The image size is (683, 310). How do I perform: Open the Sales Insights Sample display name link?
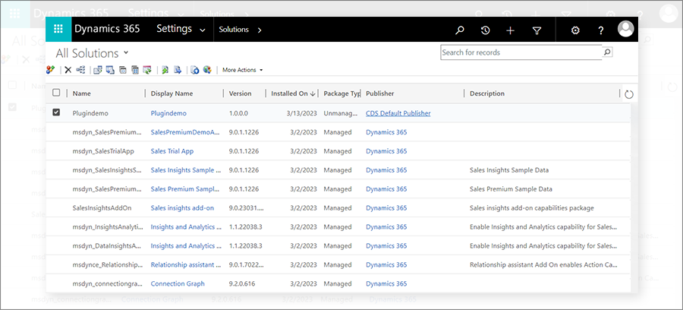click(x=186, y=170)
